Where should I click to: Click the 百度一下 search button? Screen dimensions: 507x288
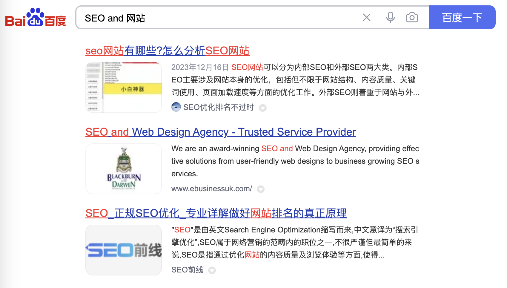click(462, 18)
